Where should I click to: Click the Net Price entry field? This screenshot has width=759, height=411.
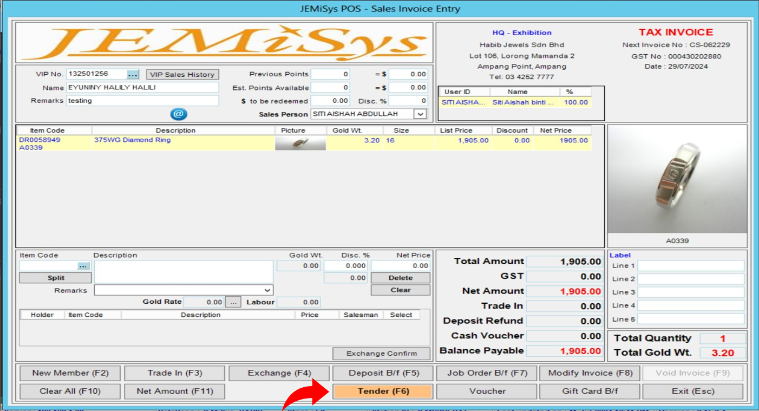[401, 266]
